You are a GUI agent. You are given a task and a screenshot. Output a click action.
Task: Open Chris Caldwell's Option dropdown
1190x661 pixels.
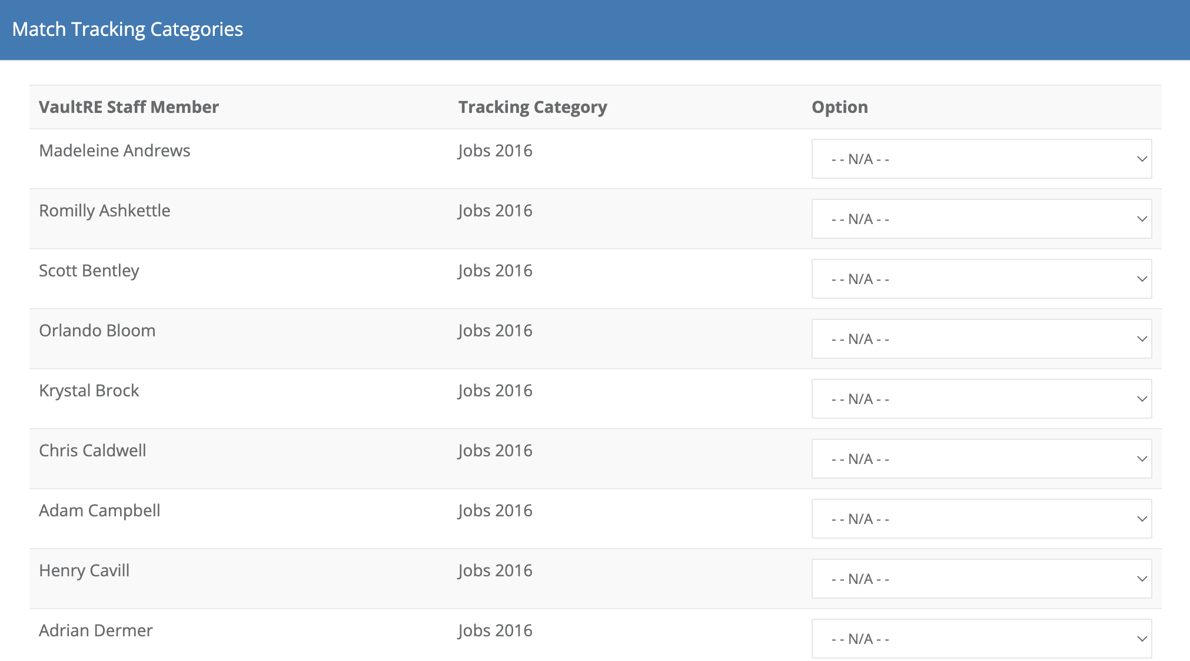pos(981,459)
